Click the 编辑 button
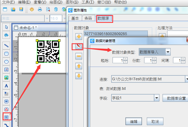 (134, 121)
